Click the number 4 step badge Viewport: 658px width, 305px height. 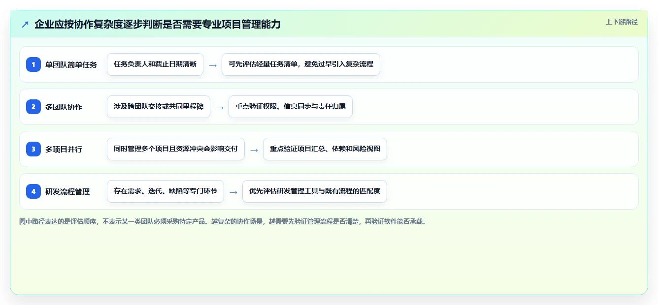33,191
